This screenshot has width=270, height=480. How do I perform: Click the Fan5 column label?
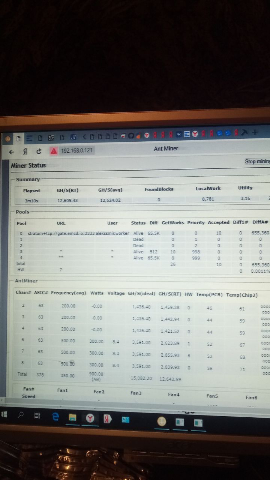[x=212, y=396]
